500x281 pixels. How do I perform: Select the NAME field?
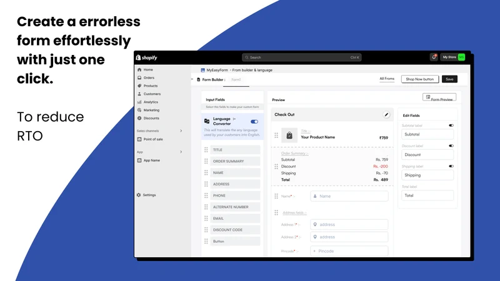pos(235,173)
